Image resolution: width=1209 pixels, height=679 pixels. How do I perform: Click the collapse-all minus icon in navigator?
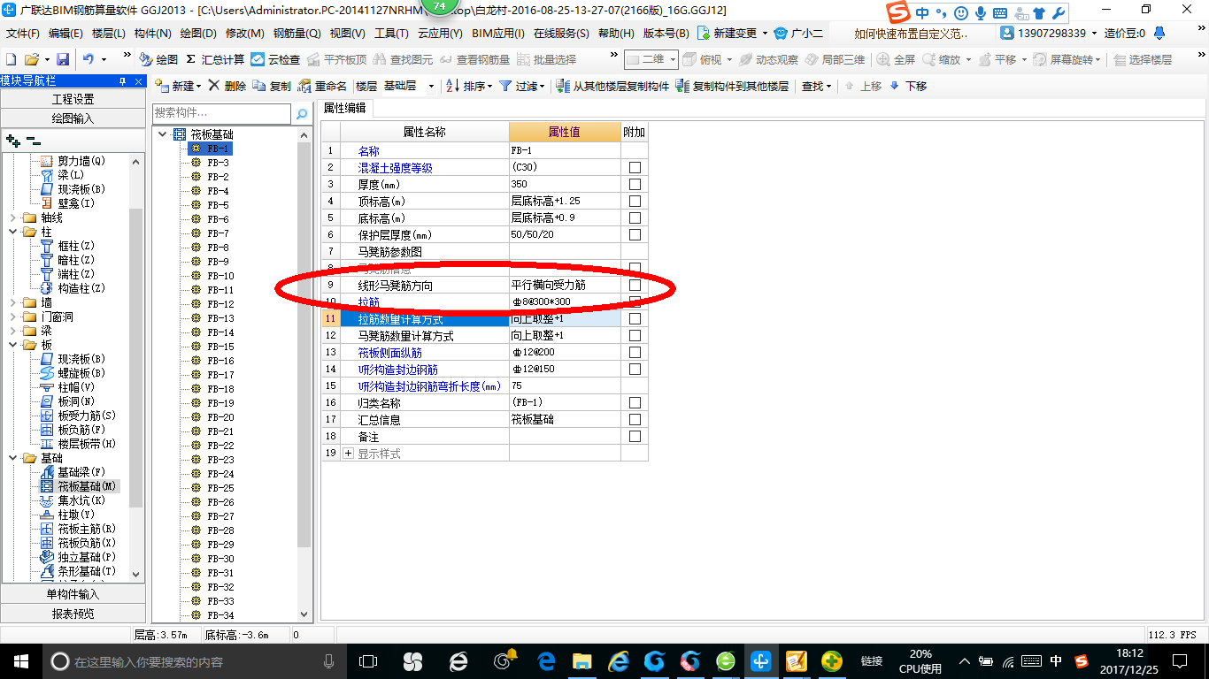(x=33, y=141)
